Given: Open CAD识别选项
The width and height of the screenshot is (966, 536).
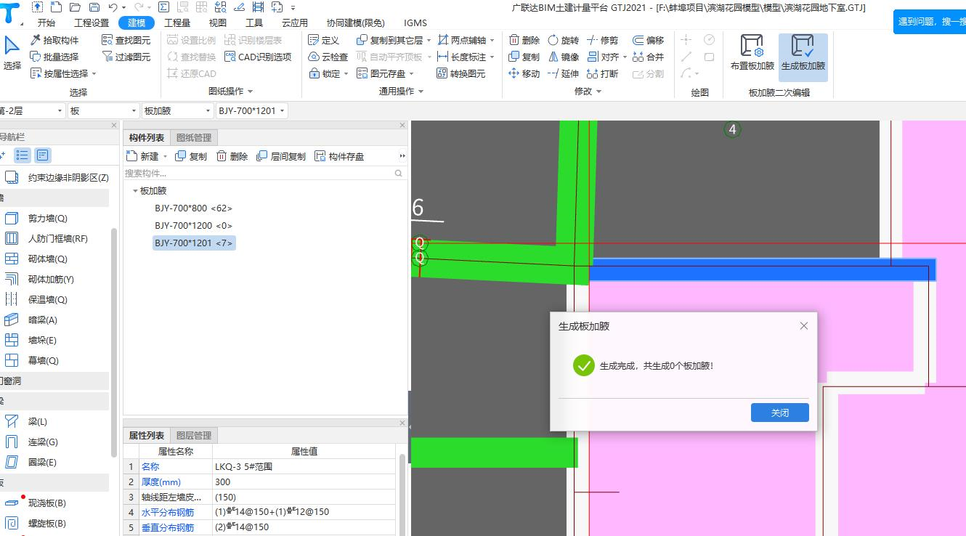Looking at the screenshot, I should coord(258,57).
